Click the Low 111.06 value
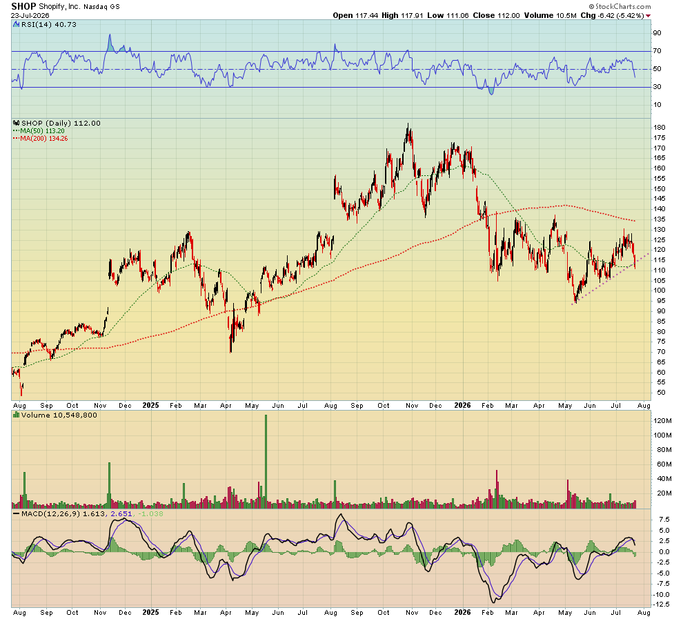The height and width of the screenshot is (619, 683). (x=448, y=15)
